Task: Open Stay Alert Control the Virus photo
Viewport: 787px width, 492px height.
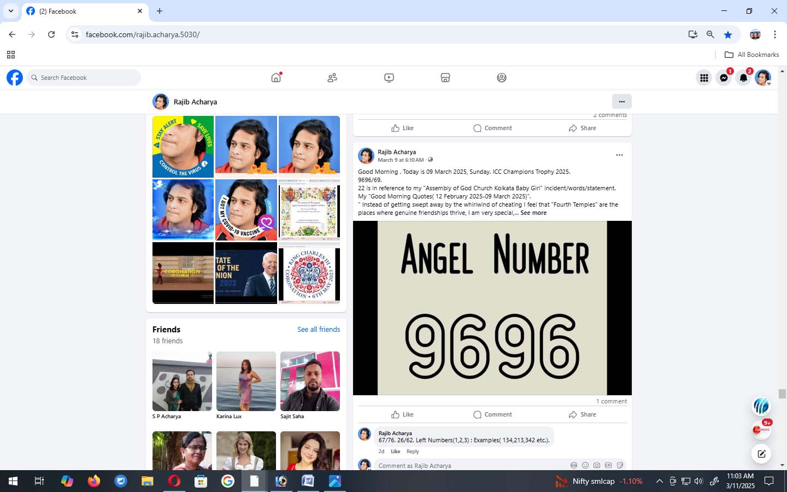Action: coord(183,147)
